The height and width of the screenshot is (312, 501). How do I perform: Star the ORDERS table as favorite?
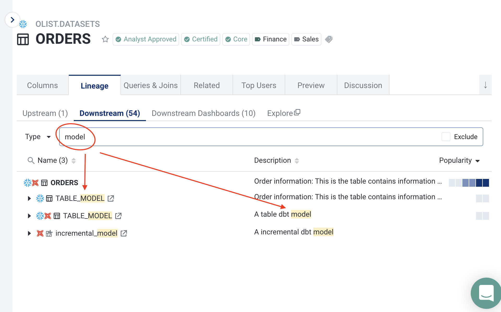click(x=105, y=39)
